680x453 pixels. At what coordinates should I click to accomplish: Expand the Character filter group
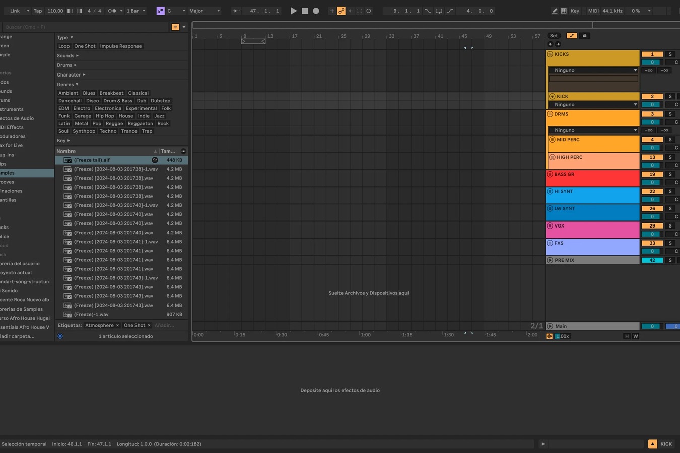(x=71, y=75)
